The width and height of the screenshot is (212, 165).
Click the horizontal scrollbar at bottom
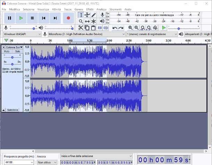pos(120,151)
